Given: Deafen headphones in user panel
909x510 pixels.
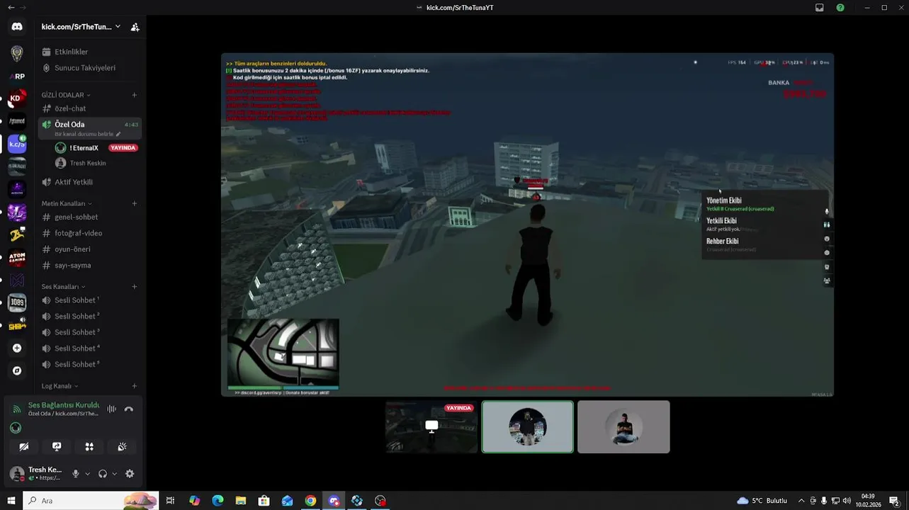Looking at the screenshot, I should pos(103,474).
